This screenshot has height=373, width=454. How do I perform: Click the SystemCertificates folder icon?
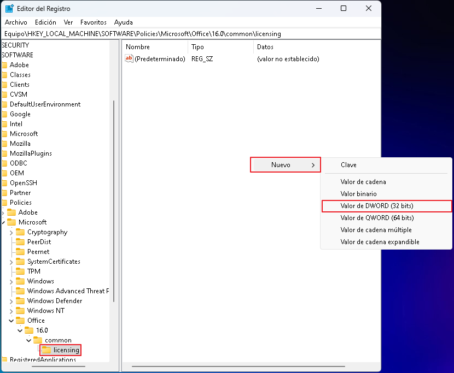click(x=20, y=262)
